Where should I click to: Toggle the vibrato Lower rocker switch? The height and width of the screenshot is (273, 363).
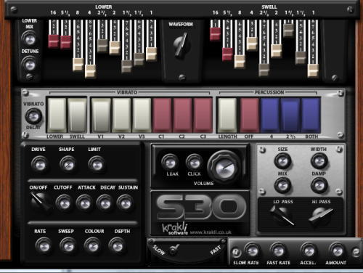[57, 115]
